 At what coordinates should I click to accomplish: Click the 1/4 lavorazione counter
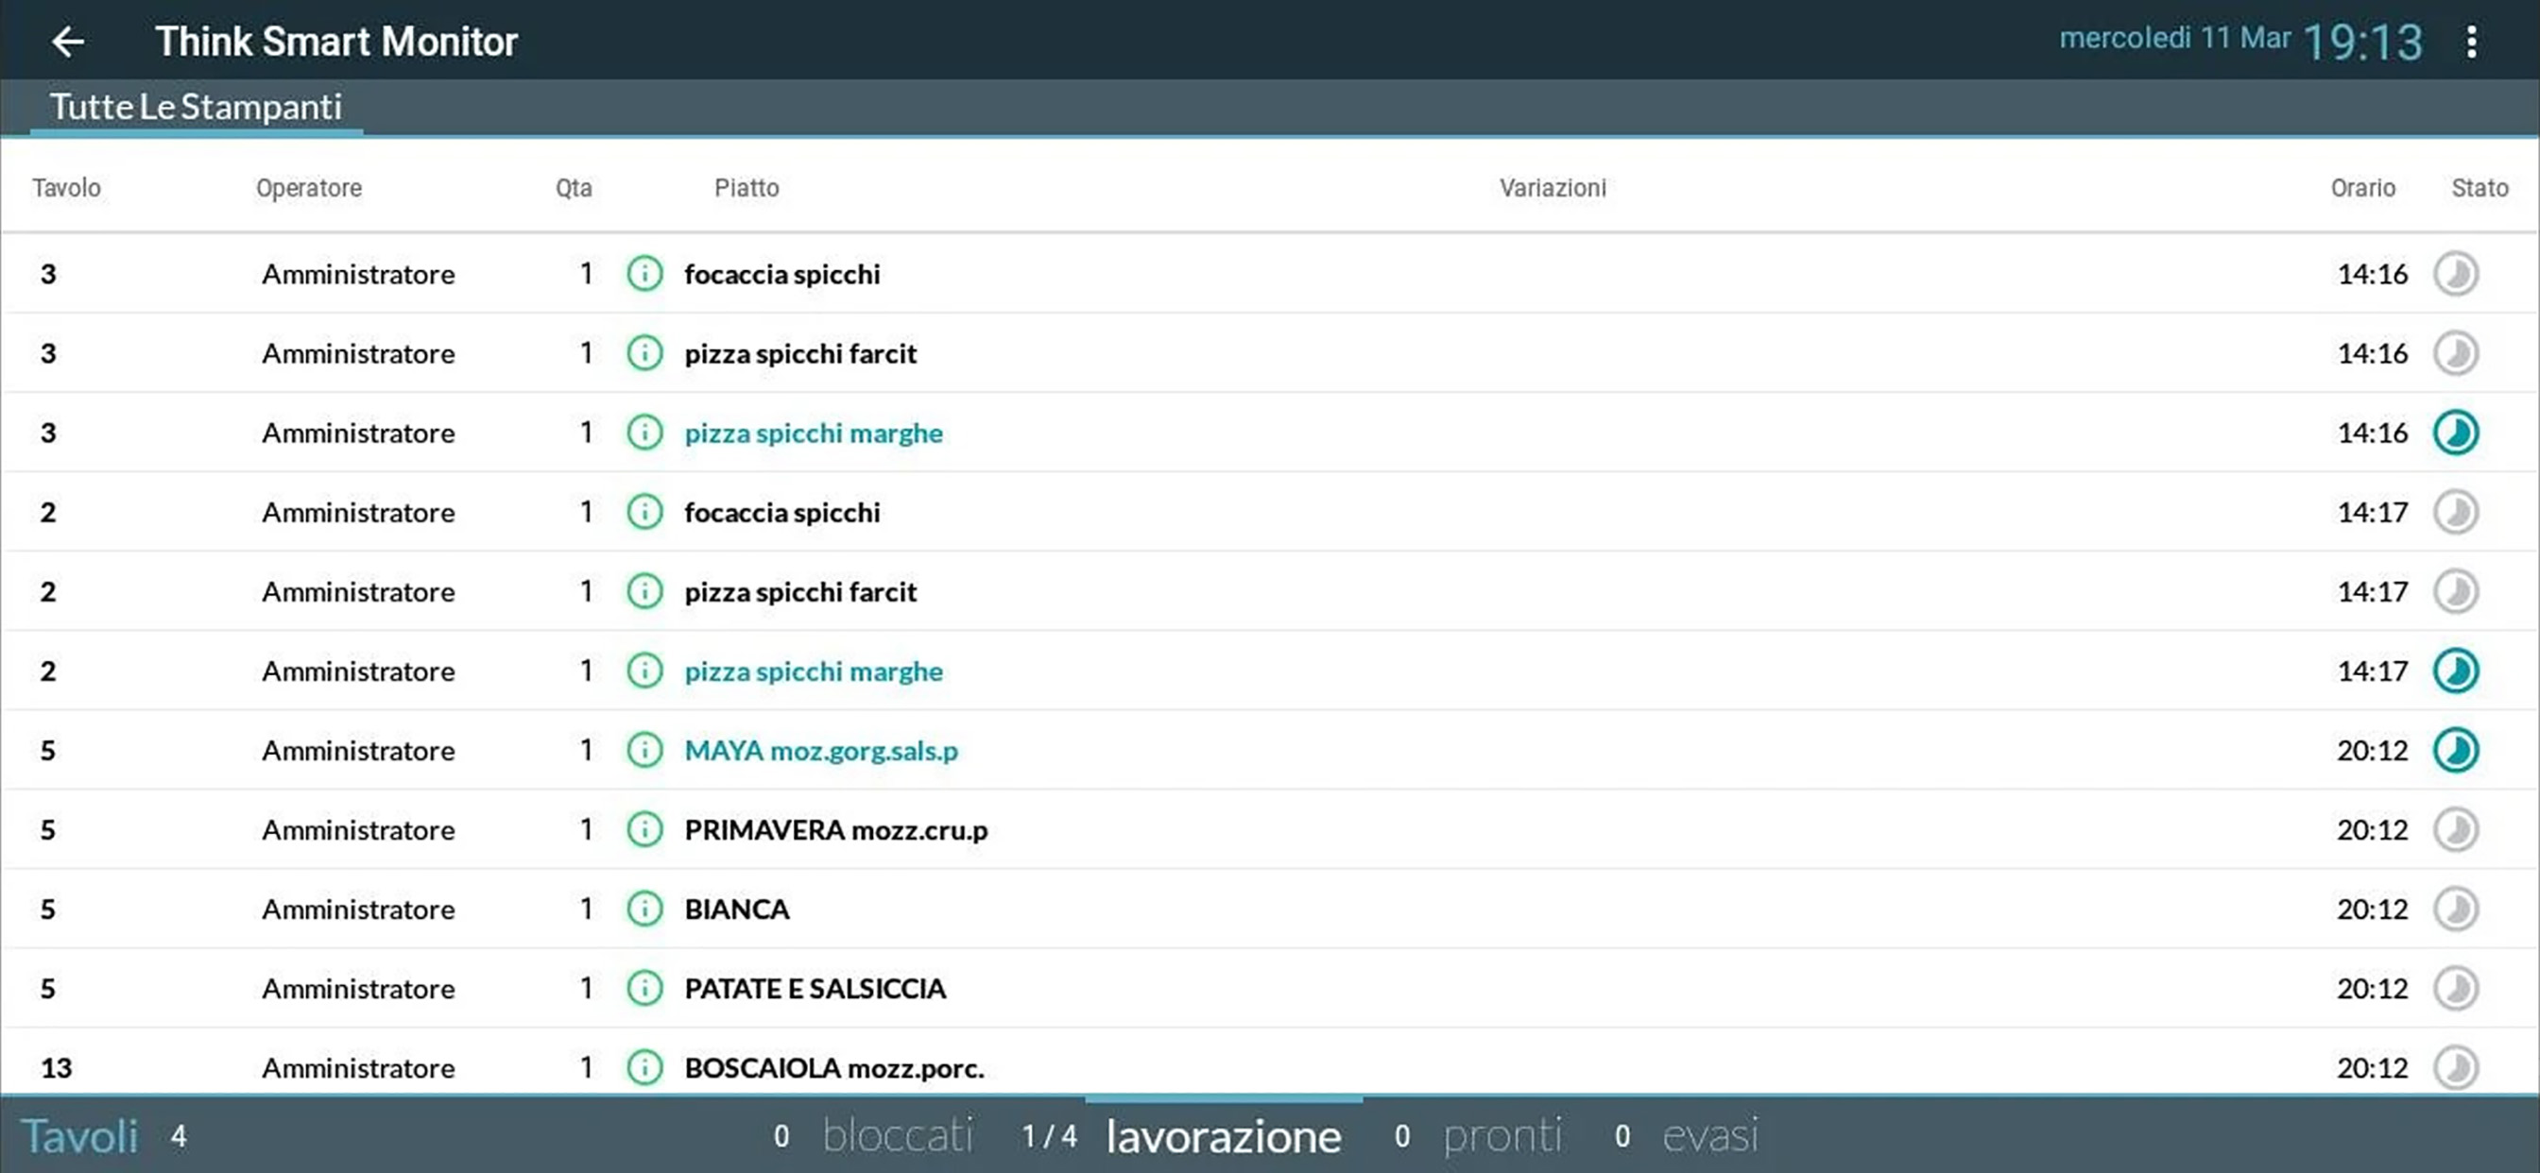point(1049,1136)
